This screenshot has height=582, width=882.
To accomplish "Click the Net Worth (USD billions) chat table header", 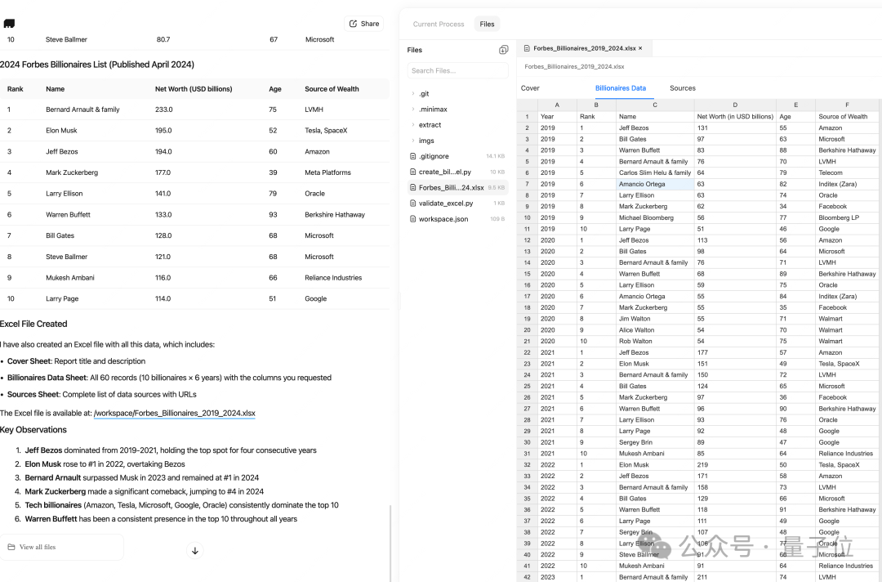I will [x=194, y=89].
